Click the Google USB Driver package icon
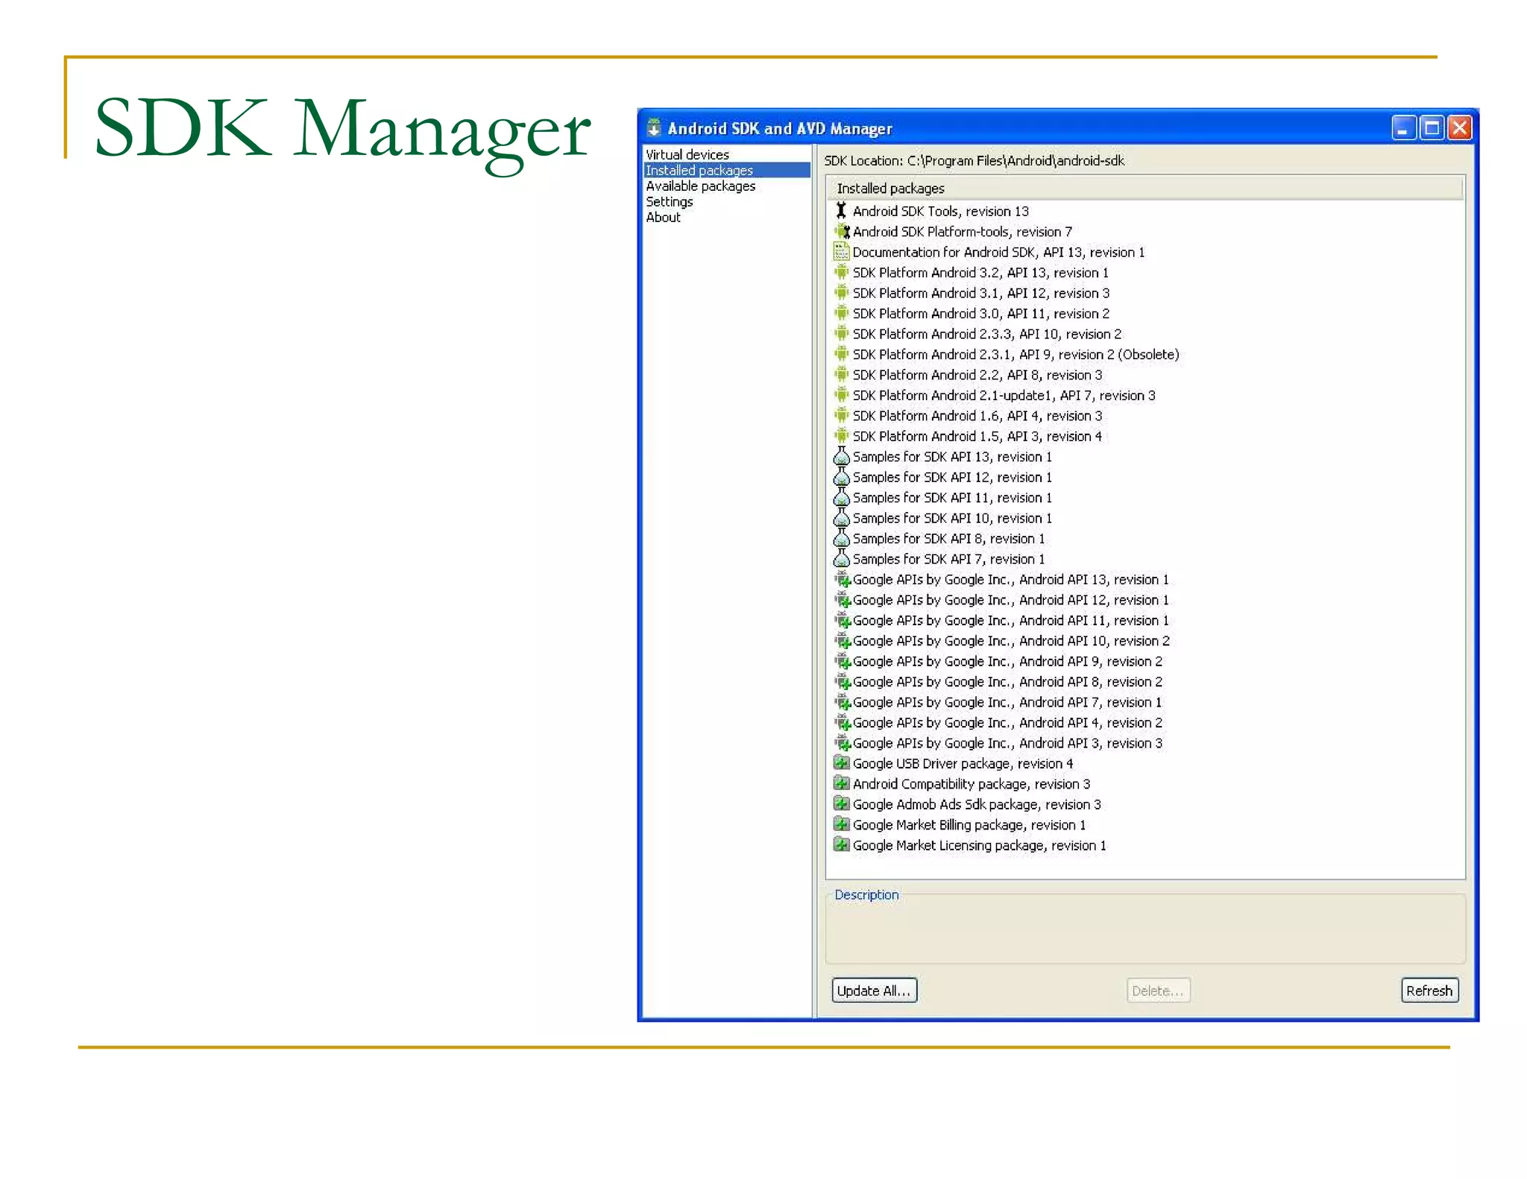The width and height of the screenshot is (1527, 1179). (x=841, y=763)
